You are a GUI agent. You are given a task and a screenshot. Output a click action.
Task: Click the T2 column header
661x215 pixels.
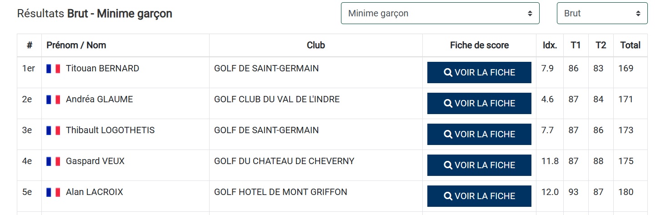(601, 45)
